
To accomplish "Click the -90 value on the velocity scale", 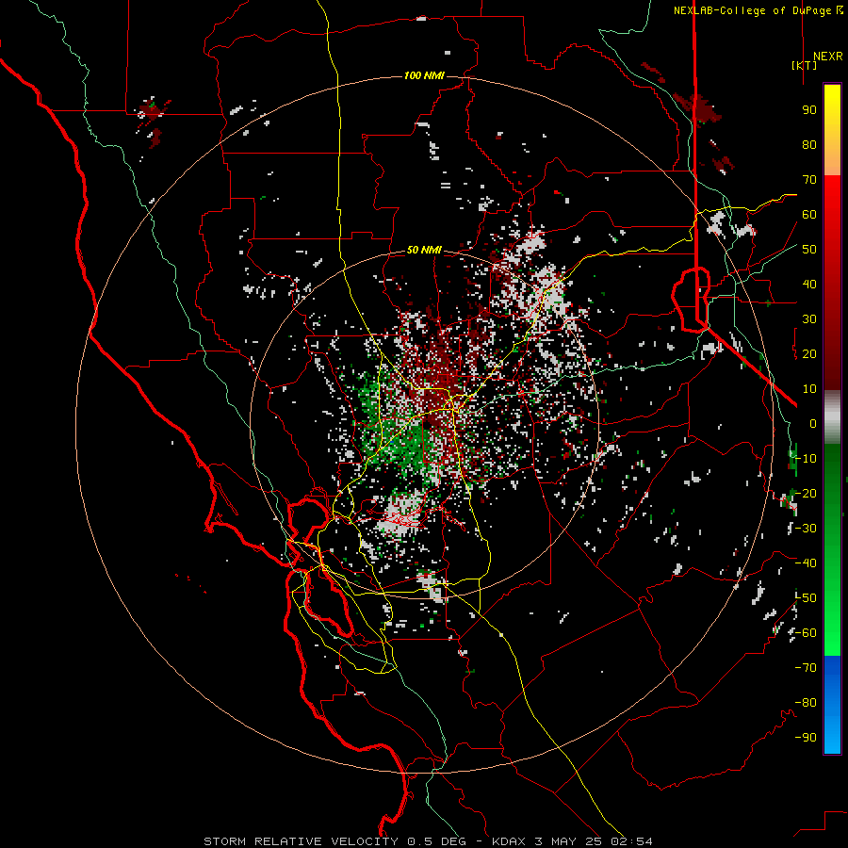I will [806, 738].
